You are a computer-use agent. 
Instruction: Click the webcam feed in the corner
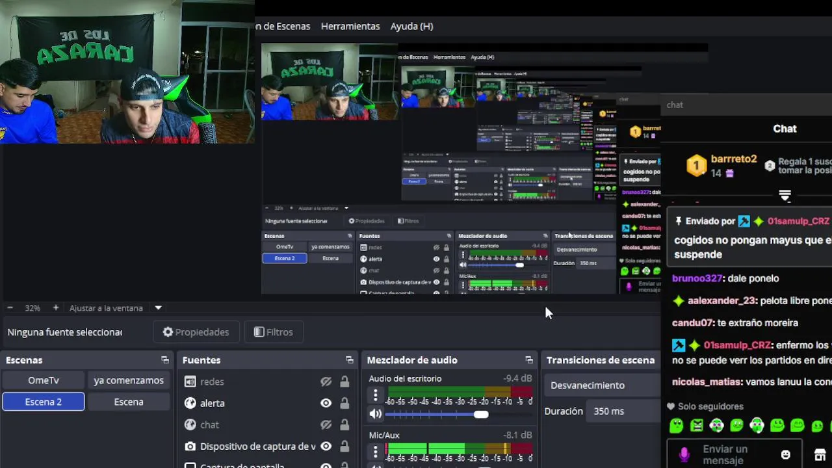[x=127, y=71]
